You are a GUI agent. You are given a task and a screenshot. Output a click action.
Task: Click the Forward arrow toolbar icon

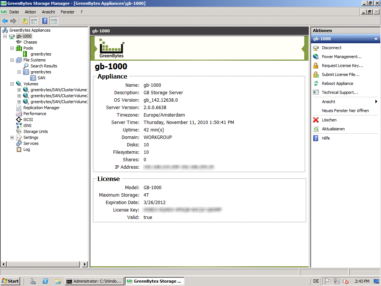pyautogui.click(x=13, y=21)
